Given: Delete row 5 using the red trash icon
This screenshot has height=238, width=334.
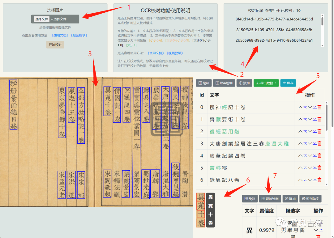Looking at the screenshot, I should pos(319,168).
